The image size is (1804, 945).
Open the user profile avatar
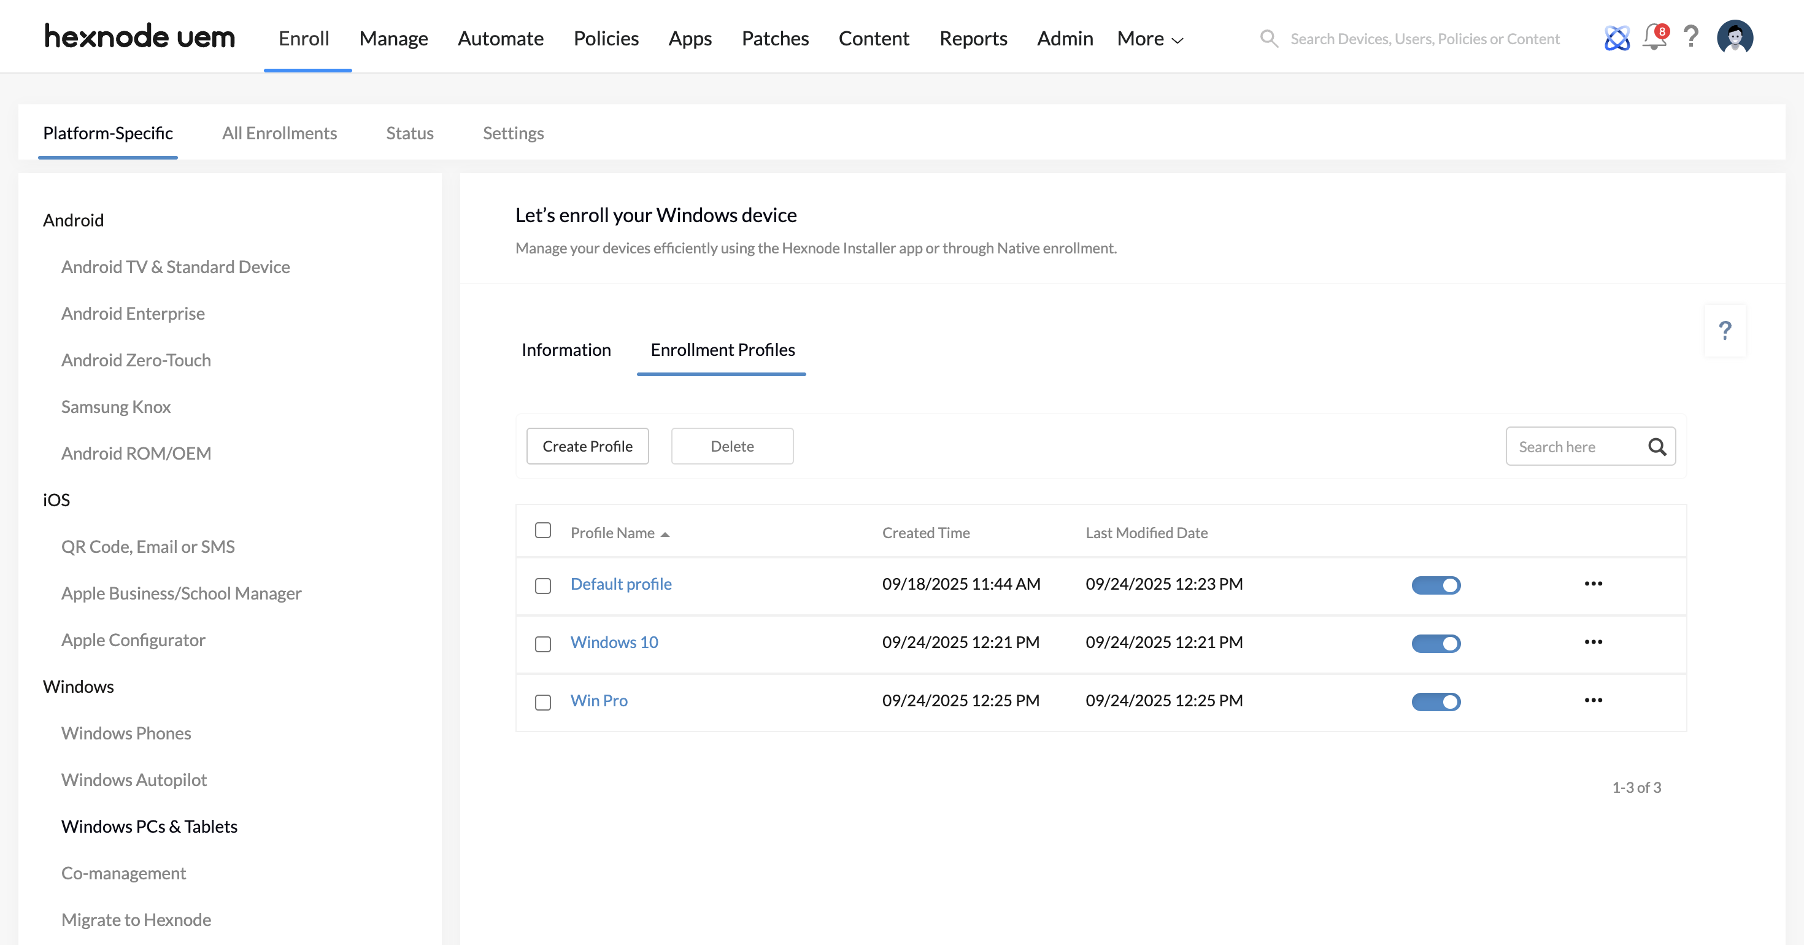[x=1734, y=37]
